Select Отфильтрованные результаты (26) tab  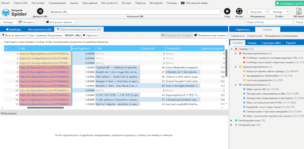[x=79, y=29]
